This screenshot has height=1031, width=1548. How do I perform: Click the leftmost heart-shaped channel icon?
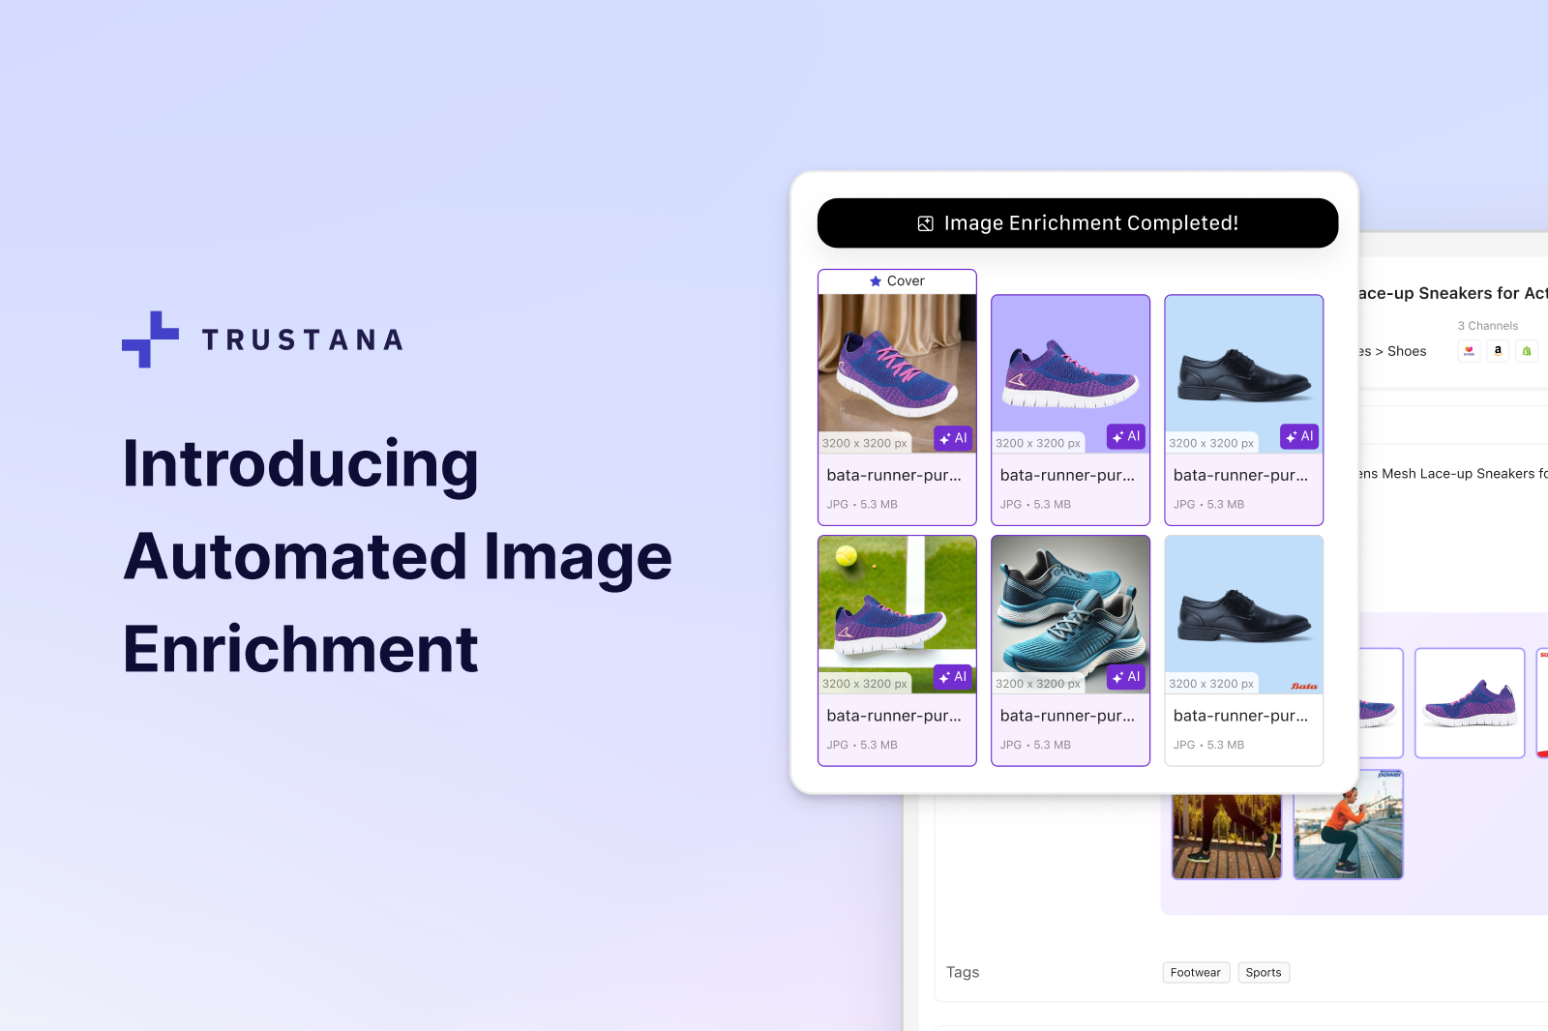click(x=1469, y=351)
